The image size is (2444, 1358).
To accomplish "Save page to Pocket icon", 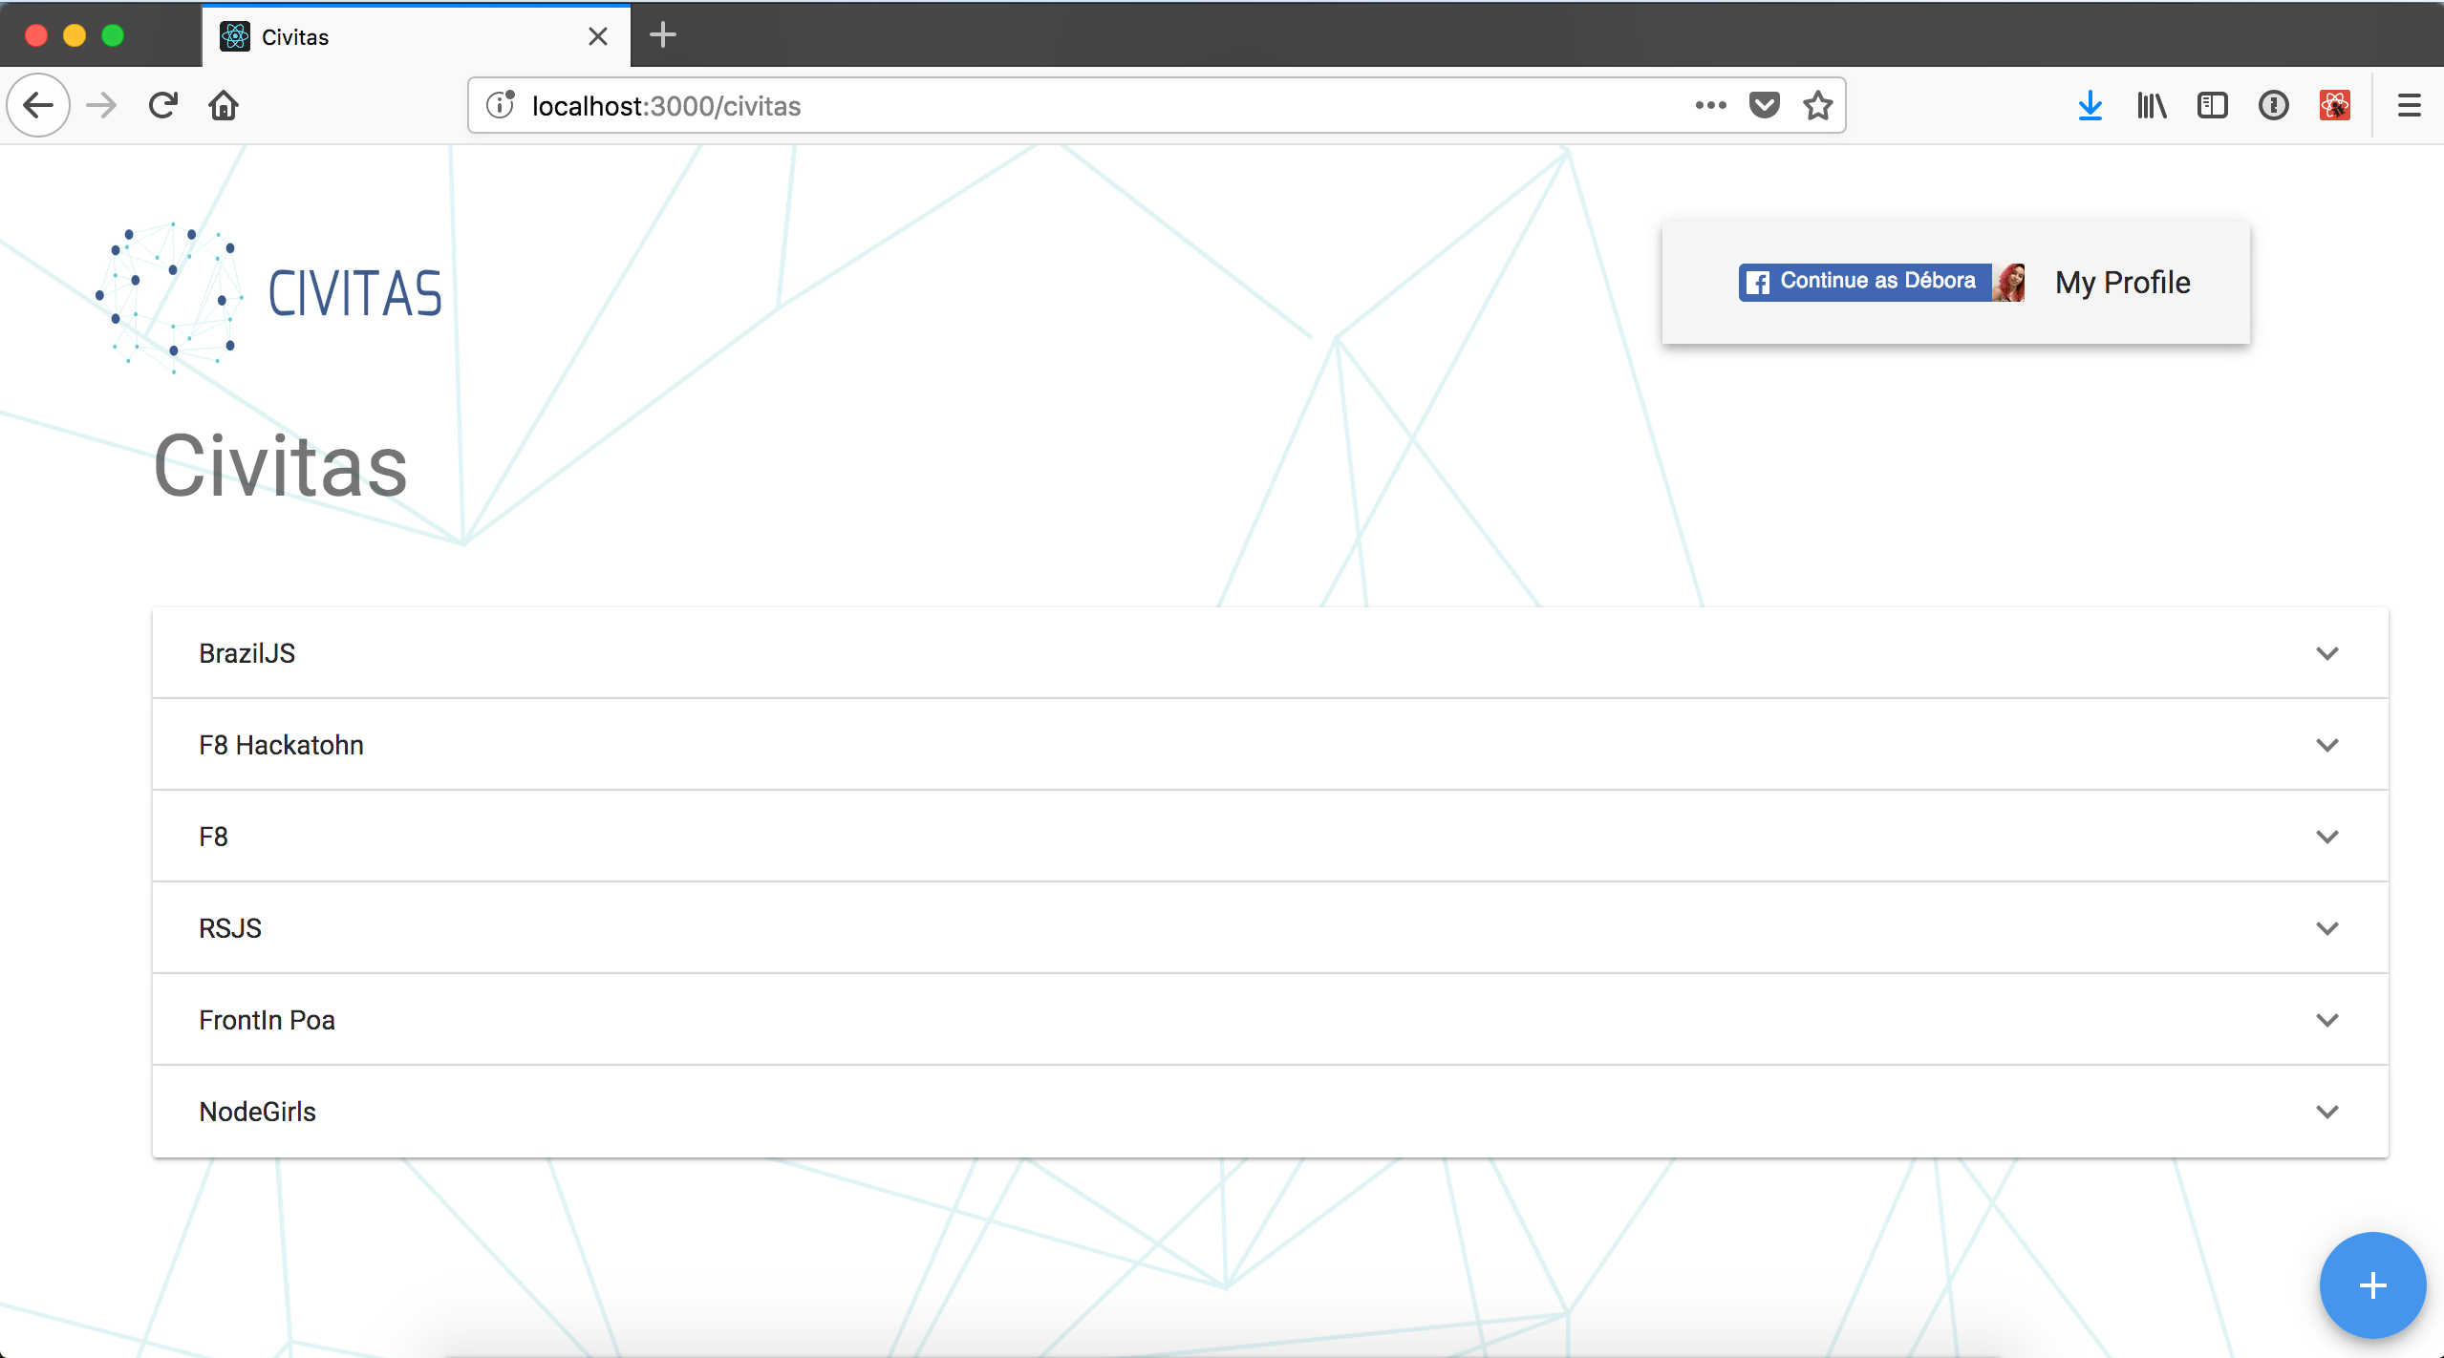I will click(1764, 105).
